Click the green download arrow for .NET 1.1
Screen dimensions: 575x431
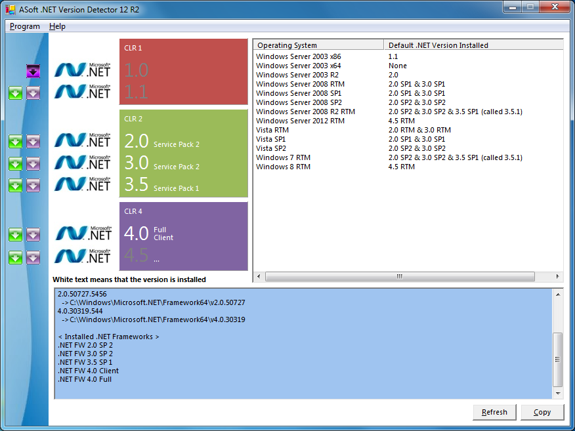[x=15, y=93]
